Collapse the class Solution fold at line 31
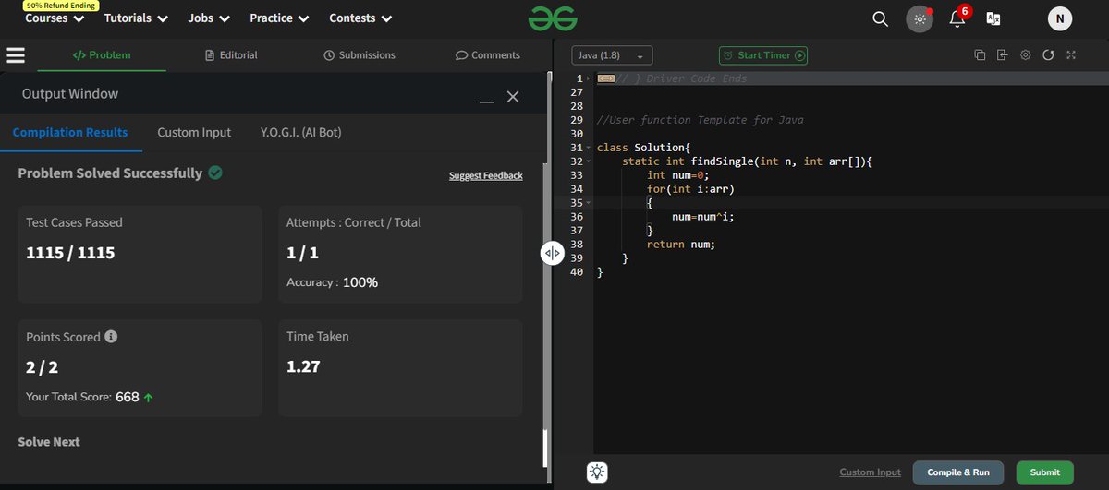 (589, 148)
